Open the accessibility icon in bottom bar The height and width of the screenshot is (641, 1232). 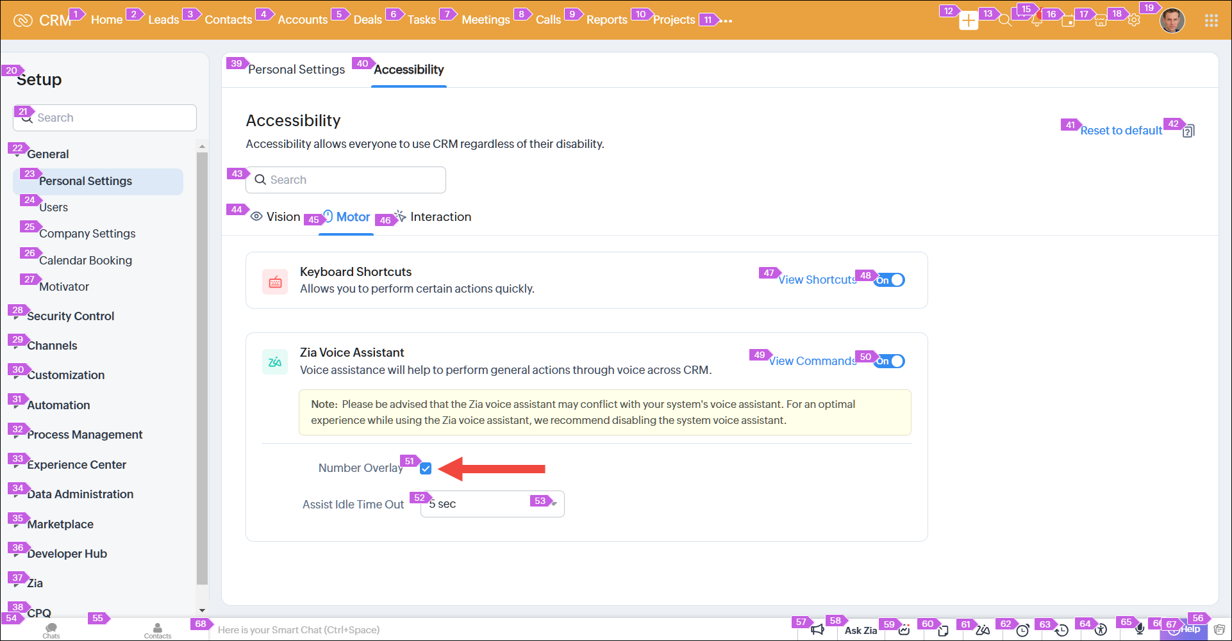[1101, 630]
